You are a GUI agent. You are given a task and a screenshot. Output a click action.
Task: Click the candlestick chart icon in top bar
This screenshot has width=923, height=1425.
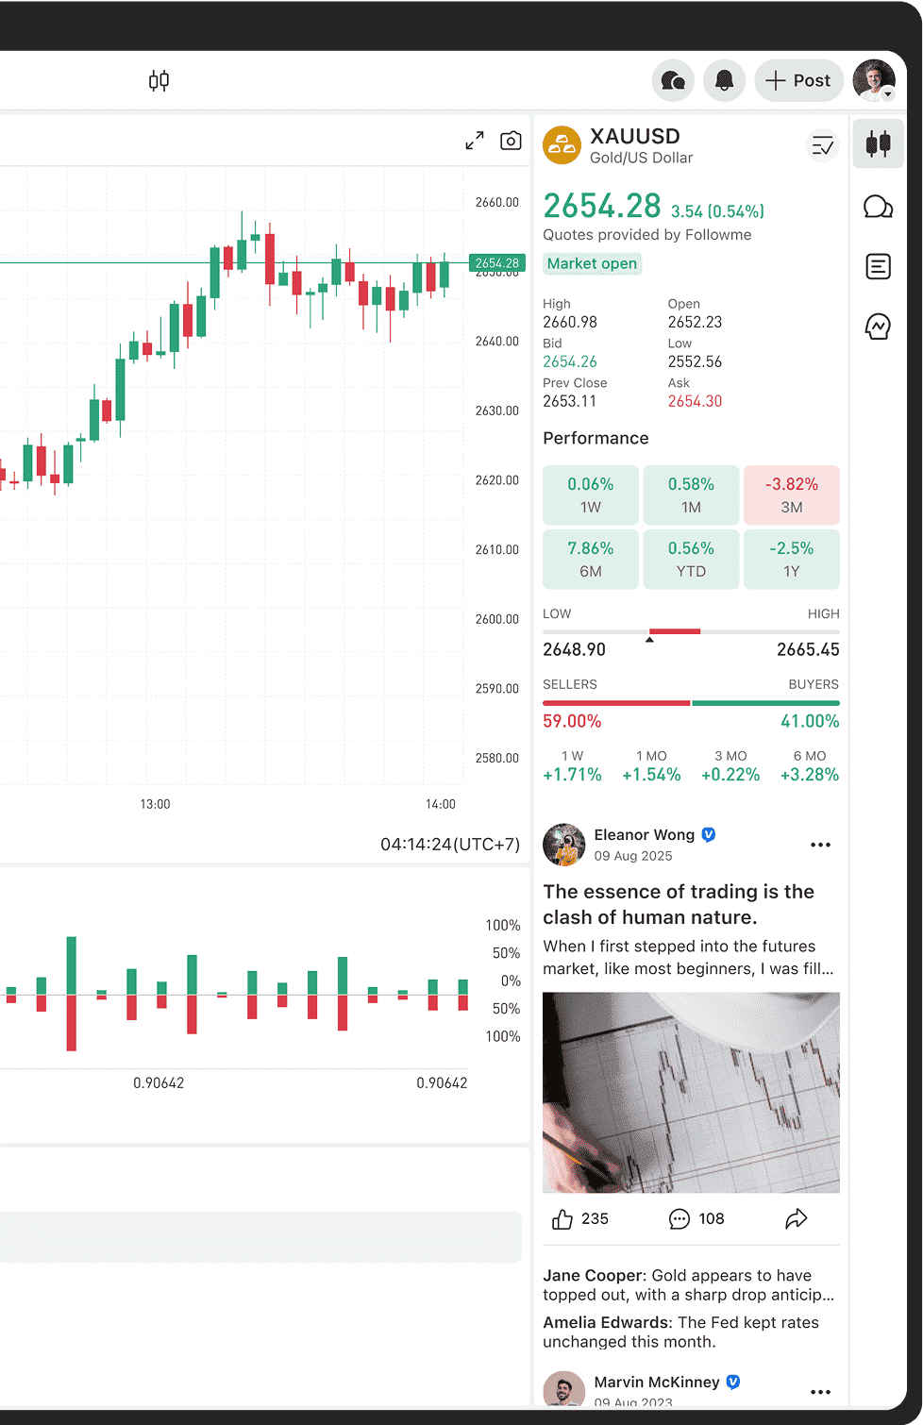(159, 81)
